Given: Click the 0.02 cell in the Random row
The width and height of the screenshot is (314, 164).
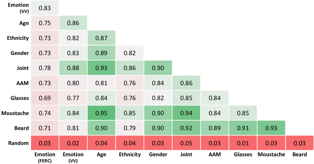Looking at the screenshot, I should [x=73, y=143].
